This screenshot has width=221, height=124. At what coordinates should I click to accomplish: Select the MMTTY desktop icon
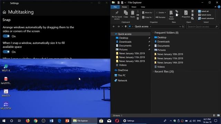pos(6,93)
